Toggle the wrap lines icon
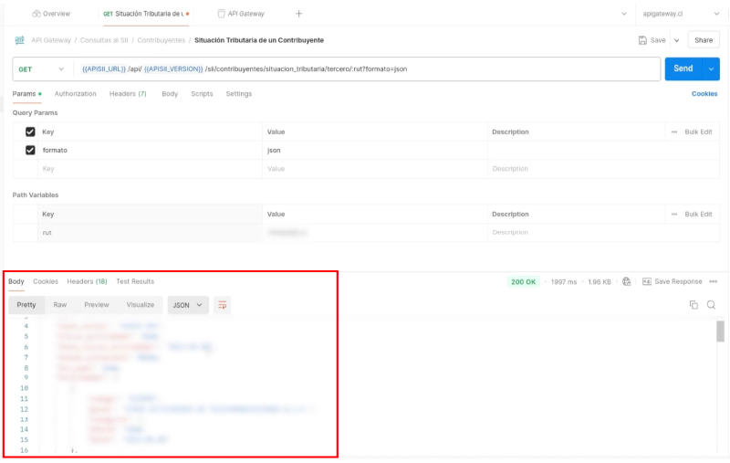 [x=223, y=306]
